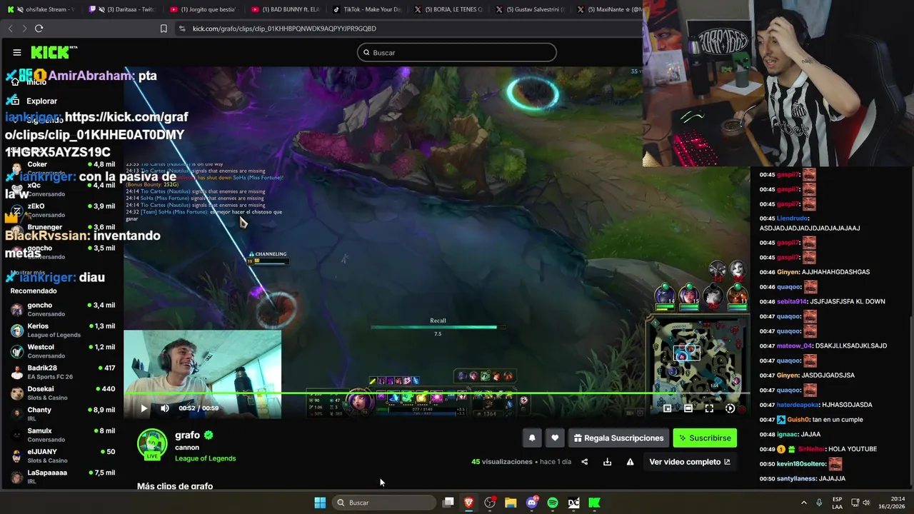This screenshot has height=514, width=914.
Task: Open LaSapaaaaa channel in sidebar
Action: [x=63, y=477]
